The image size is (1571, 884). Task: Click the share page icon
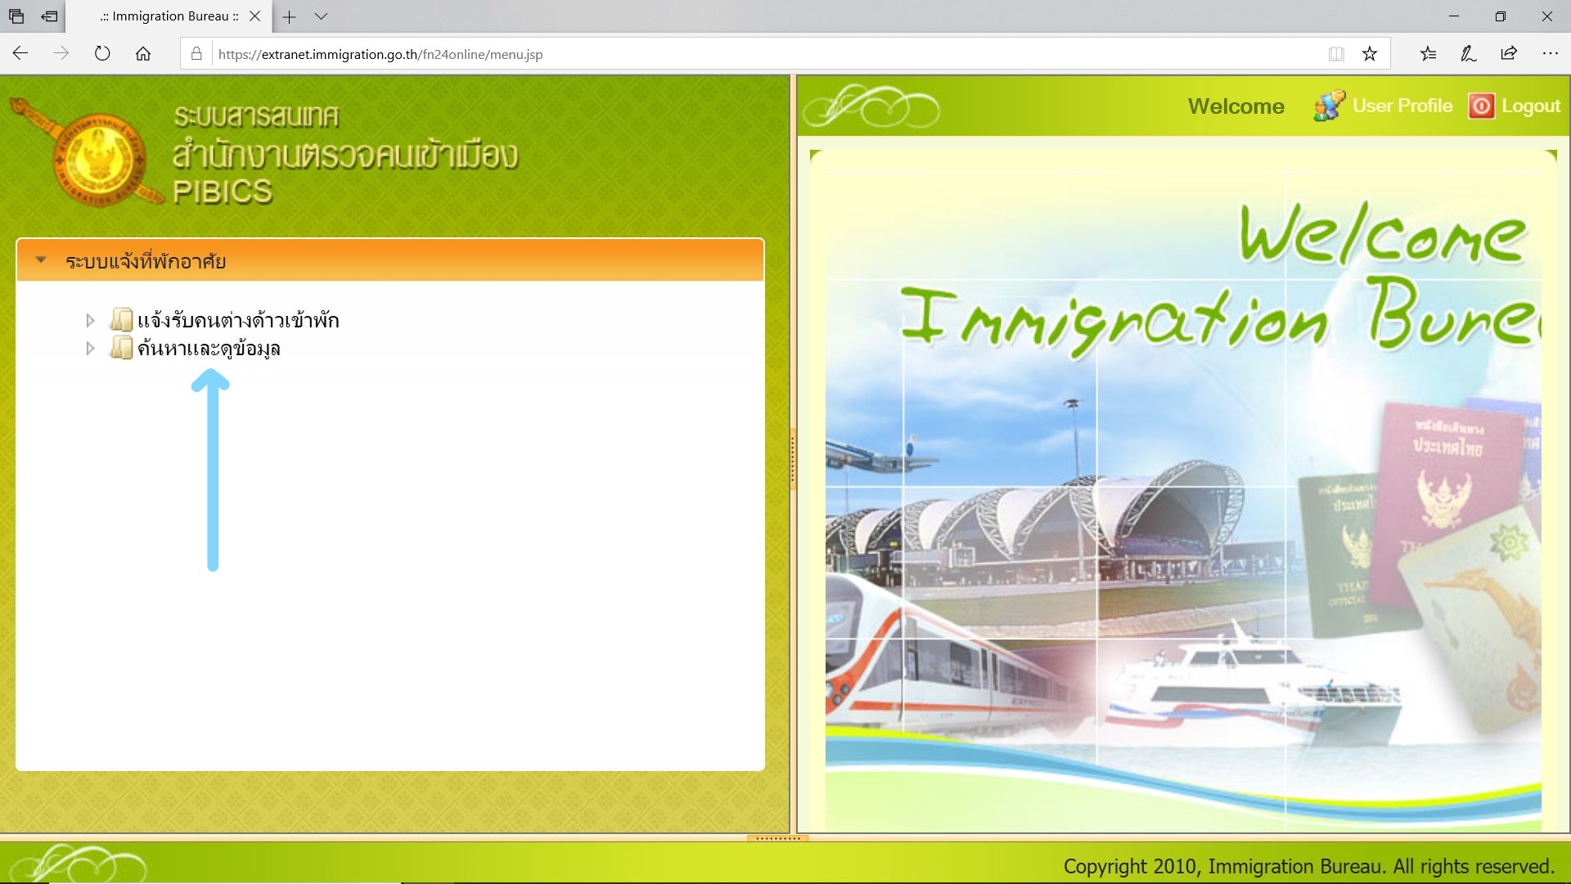tap(1509, 54)
